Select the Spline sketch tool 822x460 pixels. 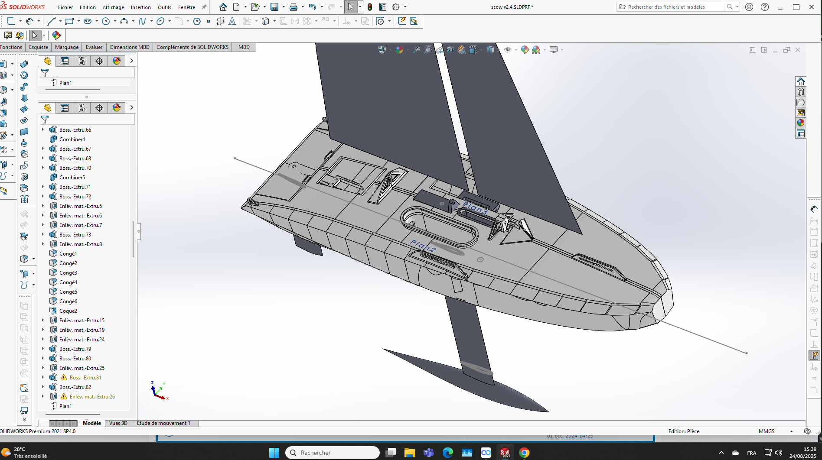pyautogui.click(x=142, y=21)
